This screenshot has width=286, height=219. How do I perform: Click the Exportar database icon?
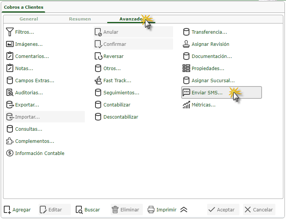(10, 105)
